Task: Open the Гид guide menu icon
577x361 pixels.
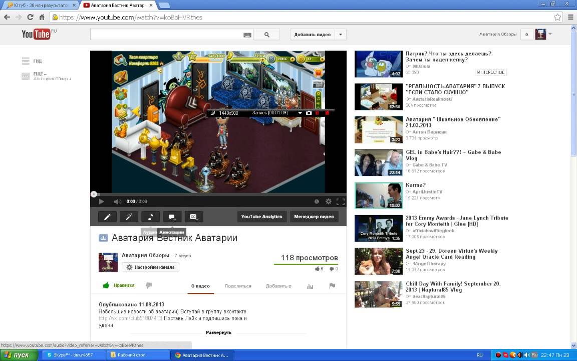Action: click(26, 61)
